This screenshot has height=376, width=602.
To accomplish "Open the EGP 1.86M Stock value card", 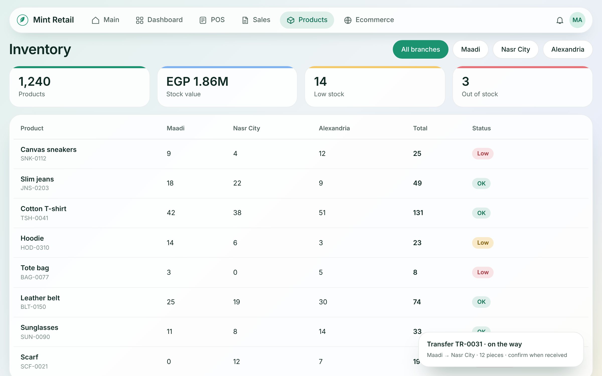I will pos(227,86).
